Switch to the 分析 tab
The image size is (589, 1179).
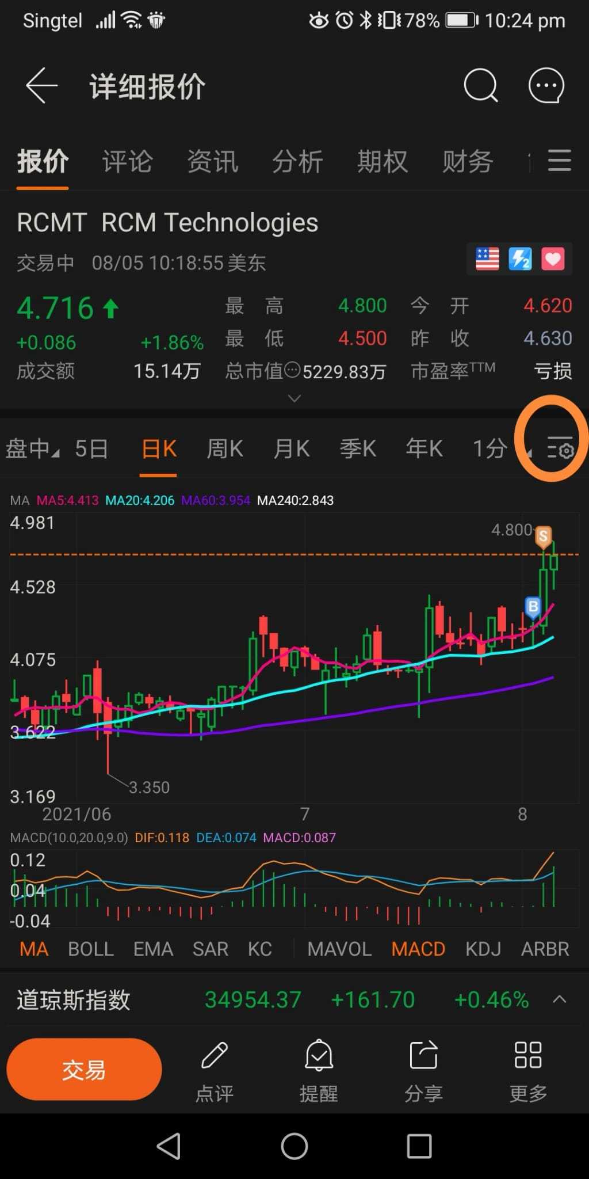[297, 161]
